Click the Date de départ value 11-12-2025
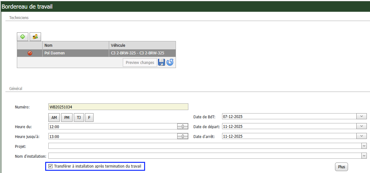 click(x=289, y=126)
